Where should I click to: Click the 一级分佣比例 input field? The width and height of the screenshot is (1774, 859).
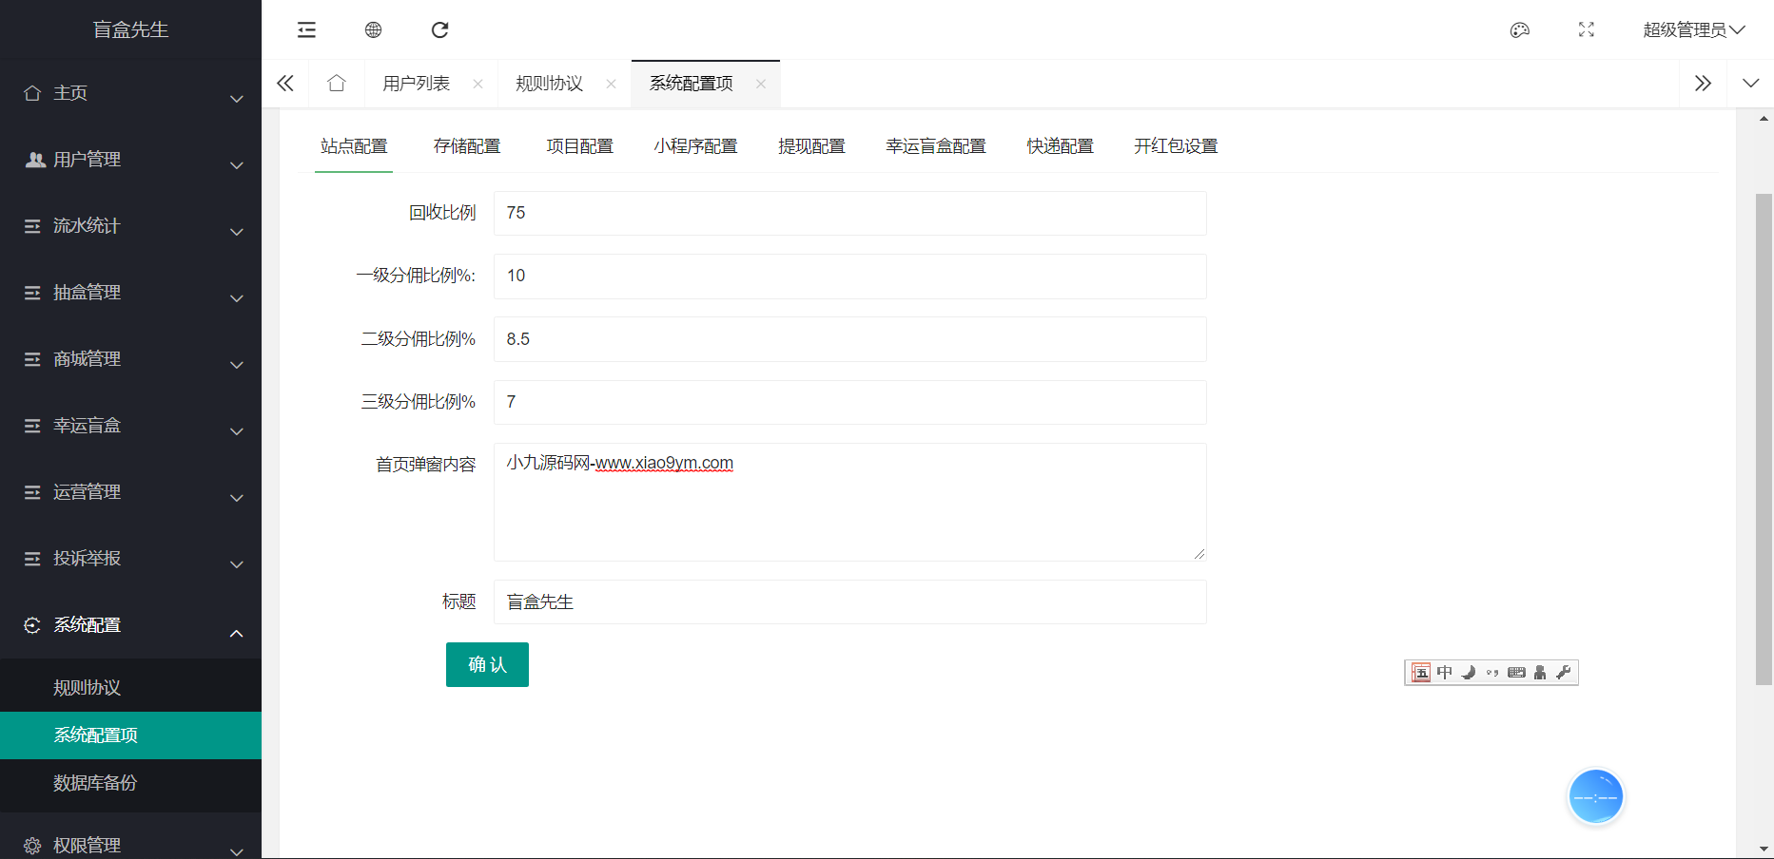[x=850, y=276]
